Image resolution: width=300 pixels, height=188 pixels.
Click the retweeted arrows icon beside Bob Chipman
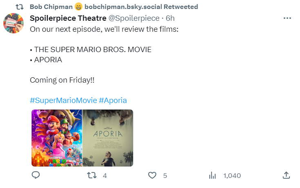[20, 7]
